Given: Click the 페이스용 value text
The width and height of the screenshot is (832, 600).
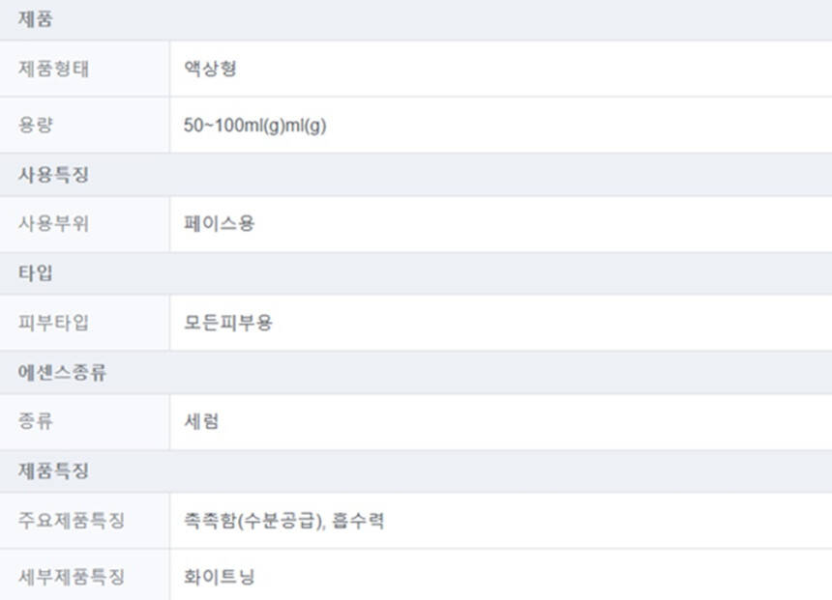Looking at the screenshot, I should click(220, 224).
